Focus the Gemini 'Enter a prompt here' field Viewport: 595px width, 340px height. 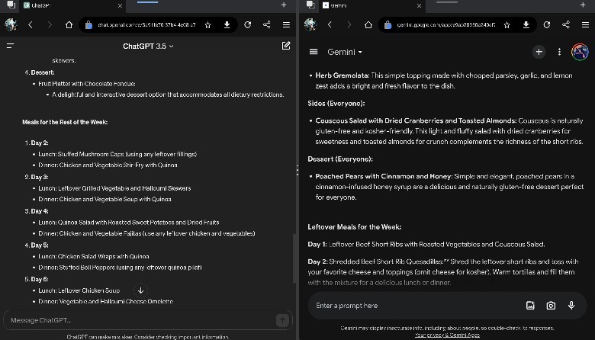click(412, 306)
